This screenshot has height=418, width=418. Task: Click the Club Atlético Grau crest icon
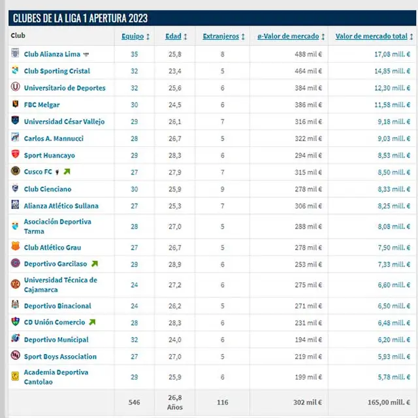coord(15,248)
